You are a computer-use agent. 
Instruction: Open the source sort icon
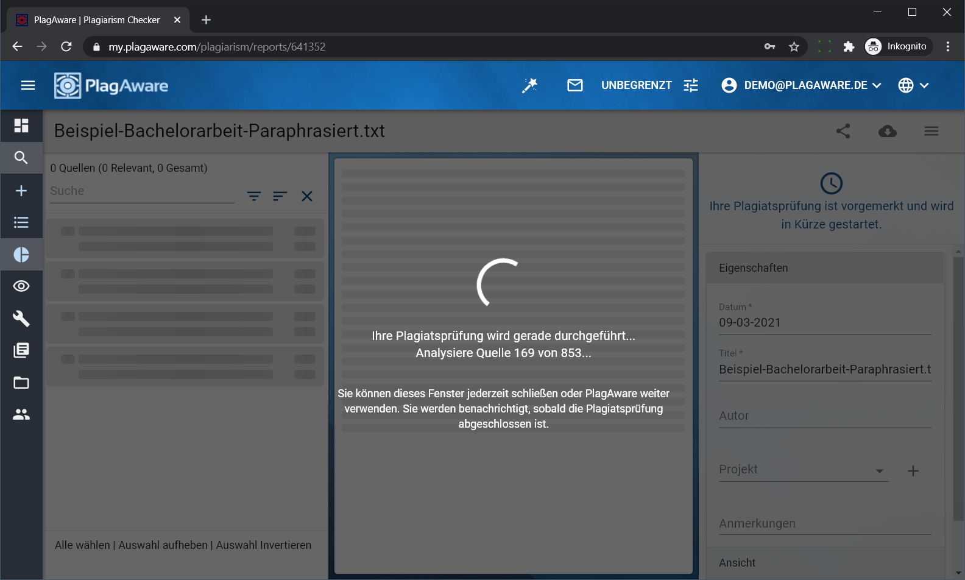tap(280, 196)
